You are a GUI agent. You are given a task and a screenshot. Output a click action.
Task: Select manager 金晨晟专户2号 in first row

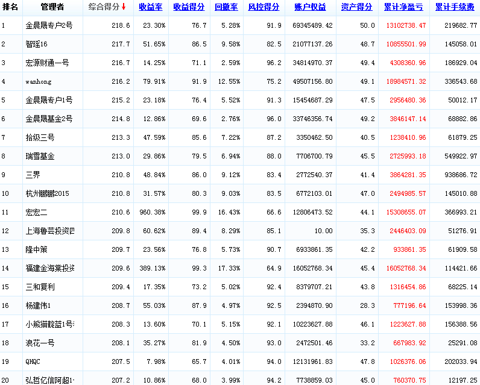pyautogui.click(x=49, y=26)
